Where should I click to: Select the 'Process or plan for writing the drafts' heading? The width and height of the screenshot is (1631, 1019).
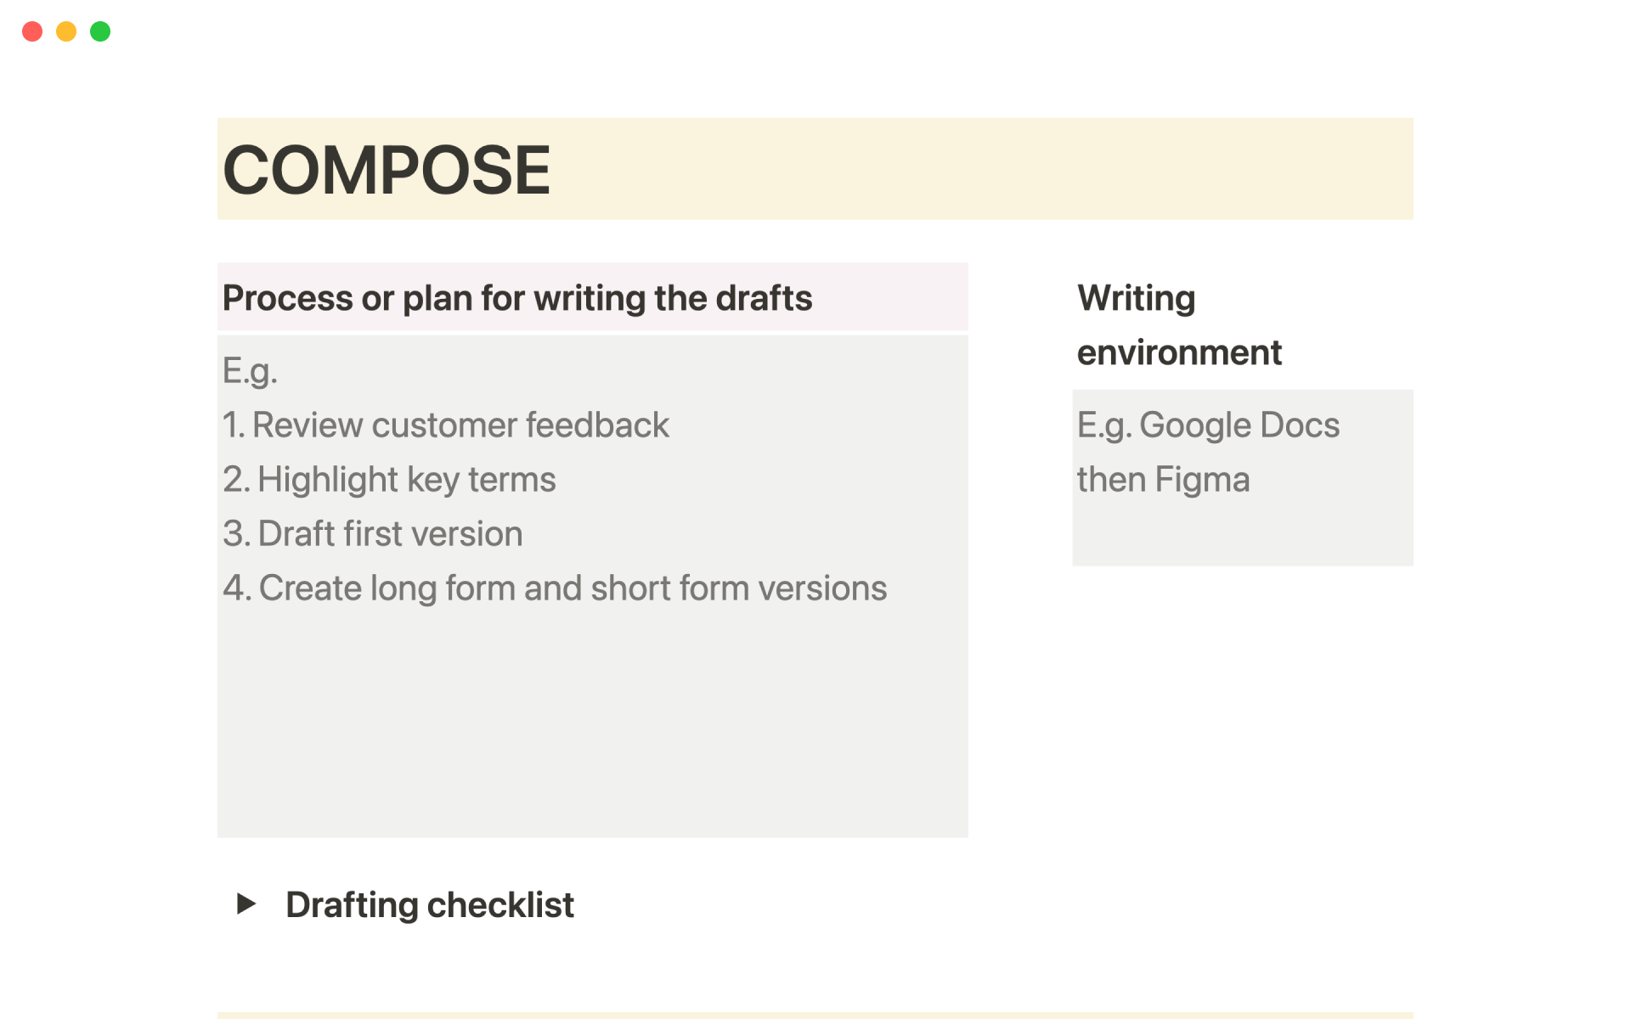point(516,298)
